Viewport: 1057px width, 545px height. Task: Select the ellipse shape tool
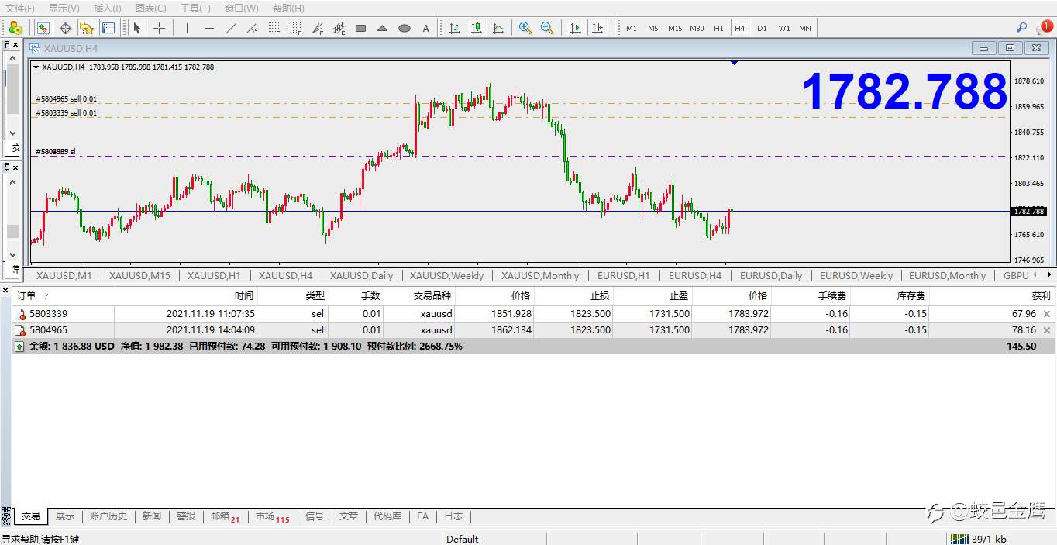[x=404, y=28]
